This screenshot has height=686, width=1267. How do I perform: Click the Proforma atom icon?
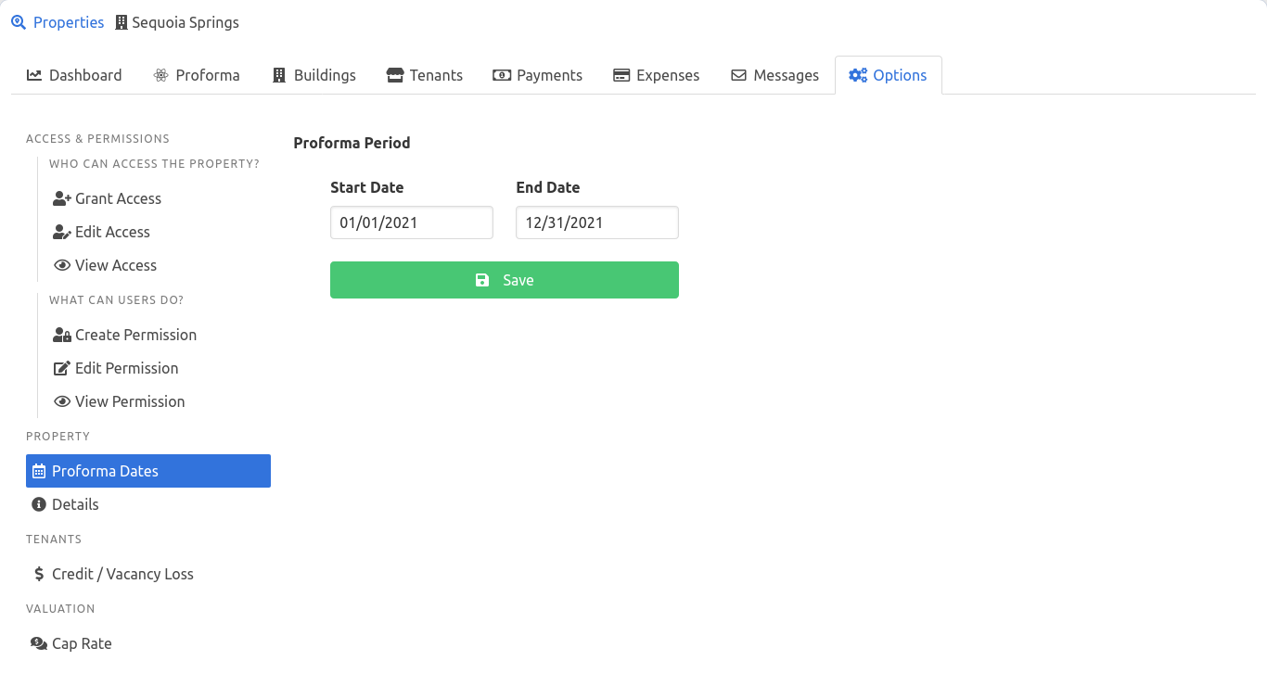(161, 75)
